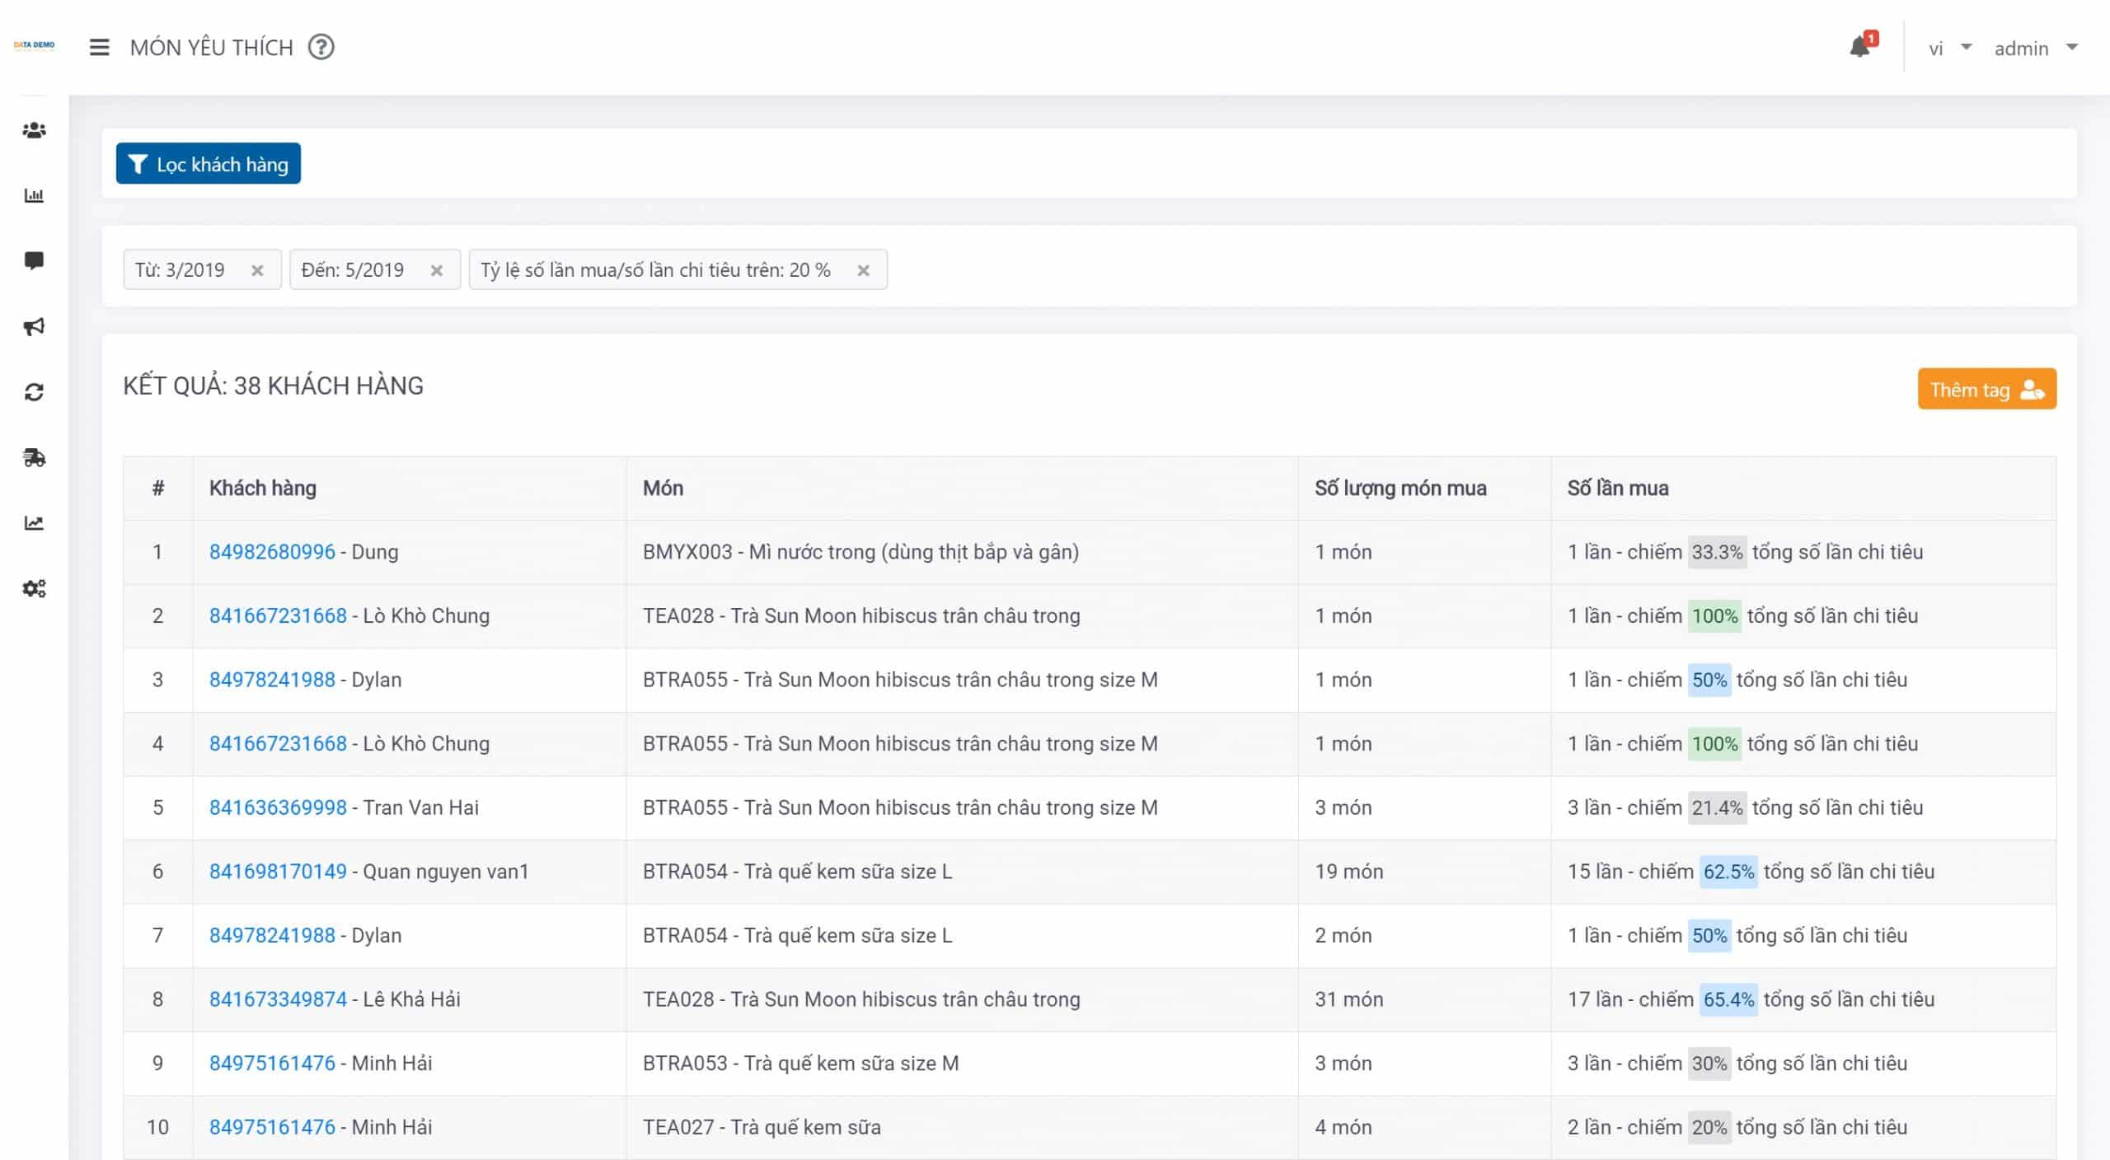Open the sync refresh sidebar icon
Image resolution: width=2110 pixels, height=1160 pixels.
tap(34, 392)
